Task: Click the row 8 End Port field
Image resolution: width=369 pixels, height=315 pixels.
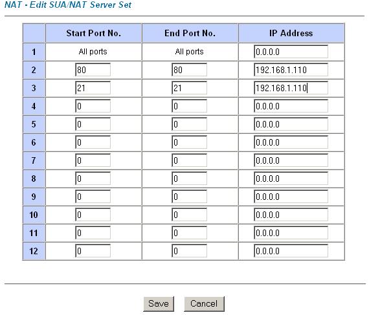Action: pyautogui.click(x=189, y=179)
